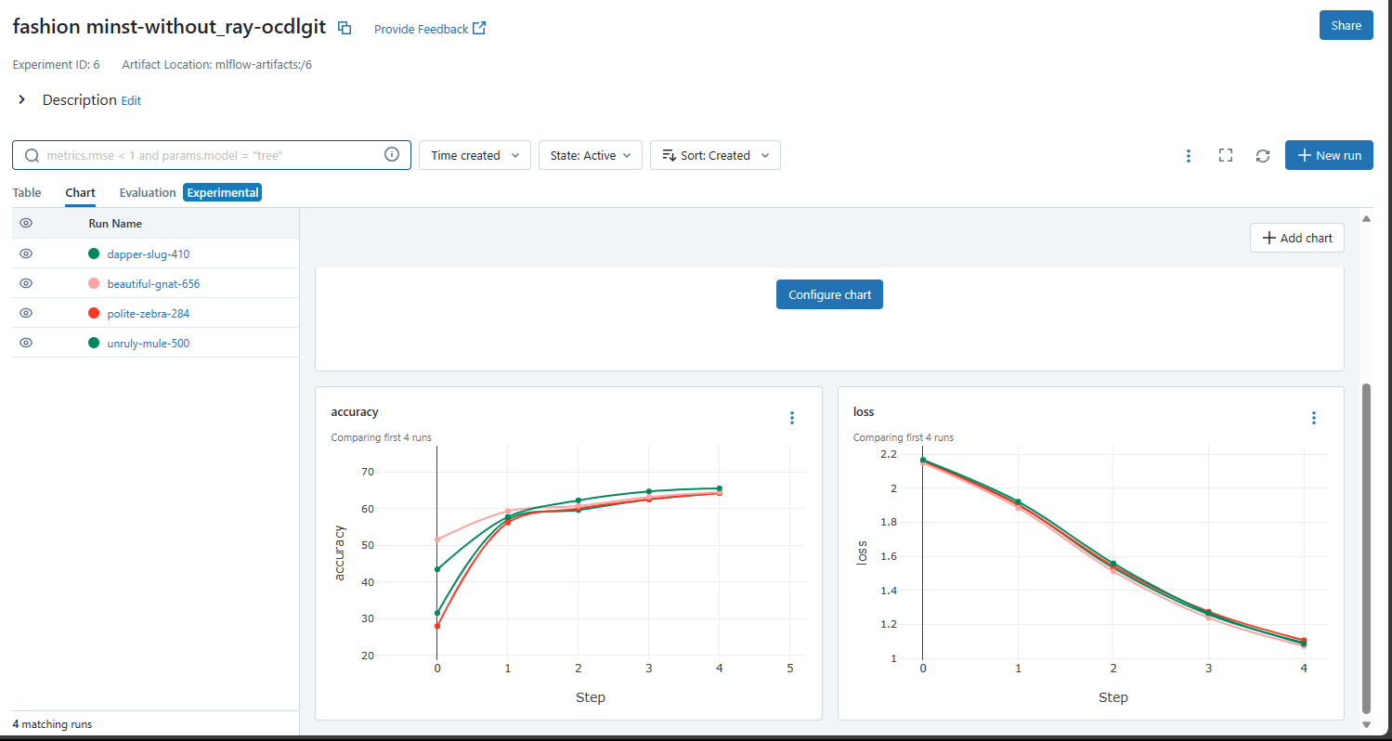Open the beautiful-gnat-656 run link
Image resolution: width=1392 pixels, height=741 pixels.
[x=153, y=283]
